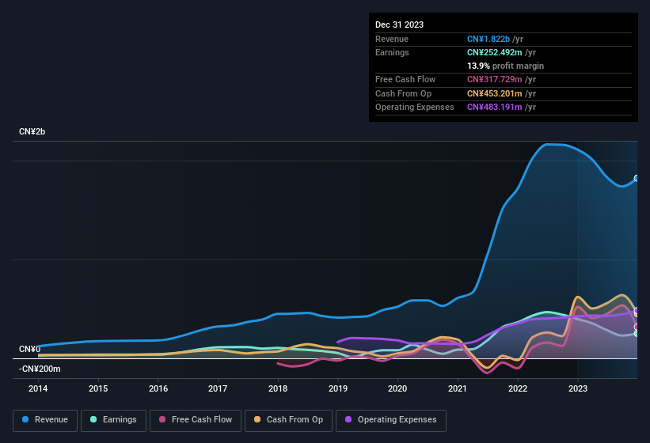Image resolution: width=650 pixels, height=443 pixels.
Task: Click the 2019 x-axis label
Action: pyautogui.click(x=338, y=388)
